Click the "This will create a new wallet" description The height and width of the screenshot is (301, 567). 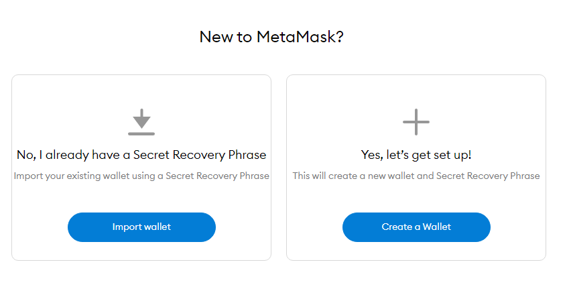click(x=416, y=176)
